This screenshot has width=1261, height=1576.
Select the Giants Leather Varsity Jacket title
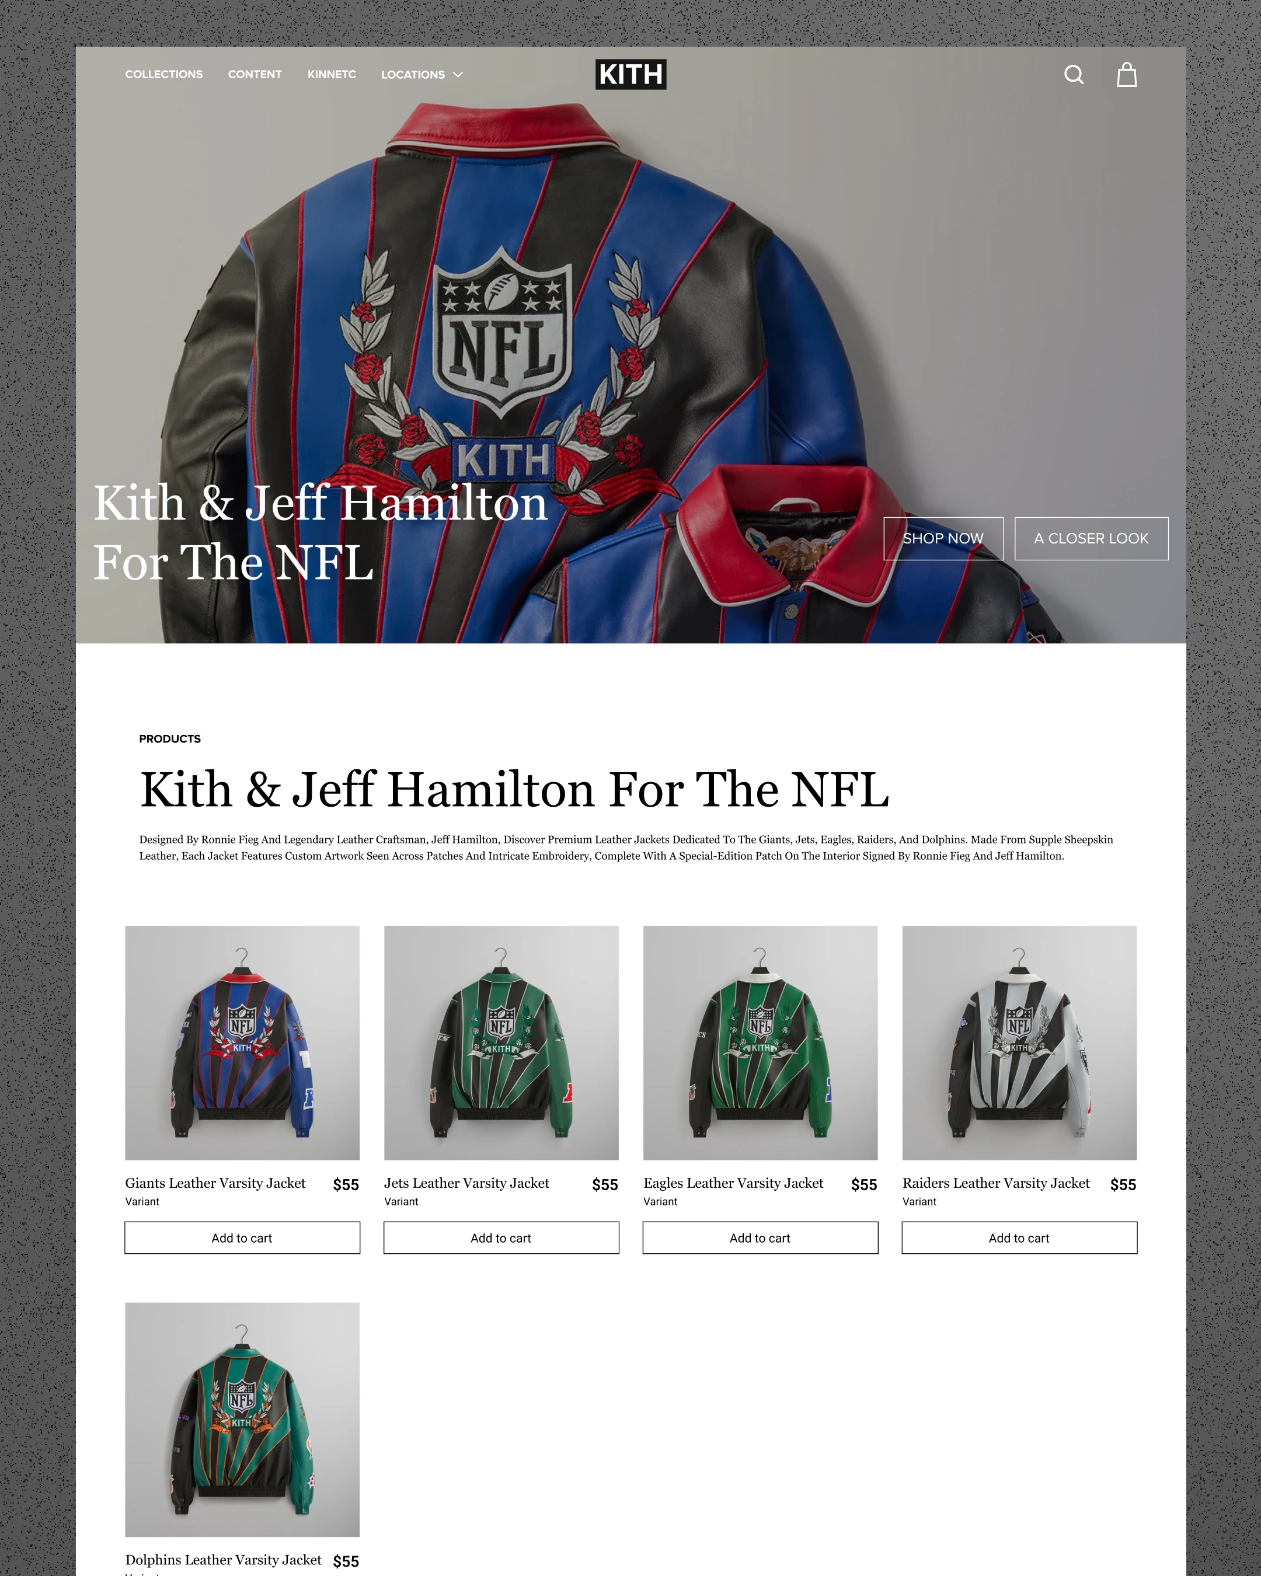click(215, 1184)
